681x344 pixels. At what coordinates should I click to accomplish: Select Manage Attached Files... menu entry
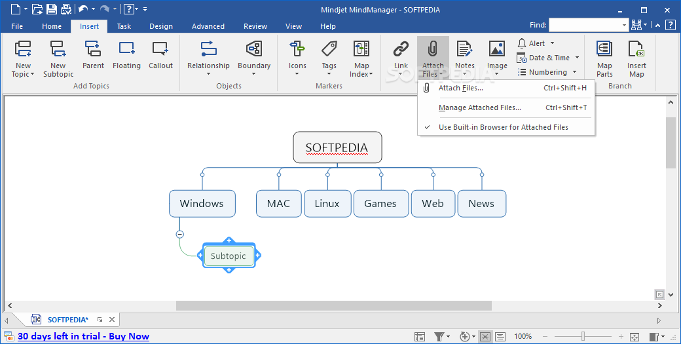point(506,107)
